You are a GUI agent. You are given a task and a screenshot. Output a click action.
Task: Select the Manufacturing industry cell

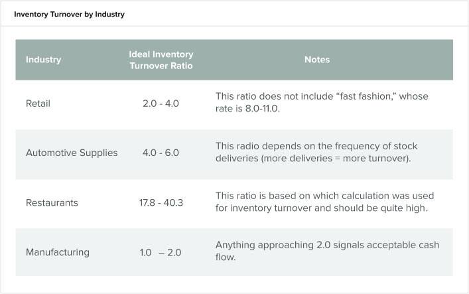(x=58, y=252)
